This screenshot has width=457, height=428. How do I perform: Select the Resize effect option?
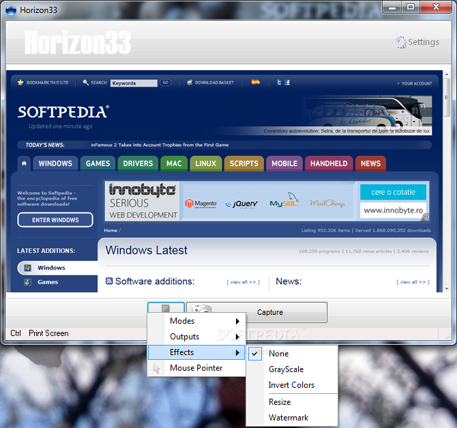coord(293,402)
